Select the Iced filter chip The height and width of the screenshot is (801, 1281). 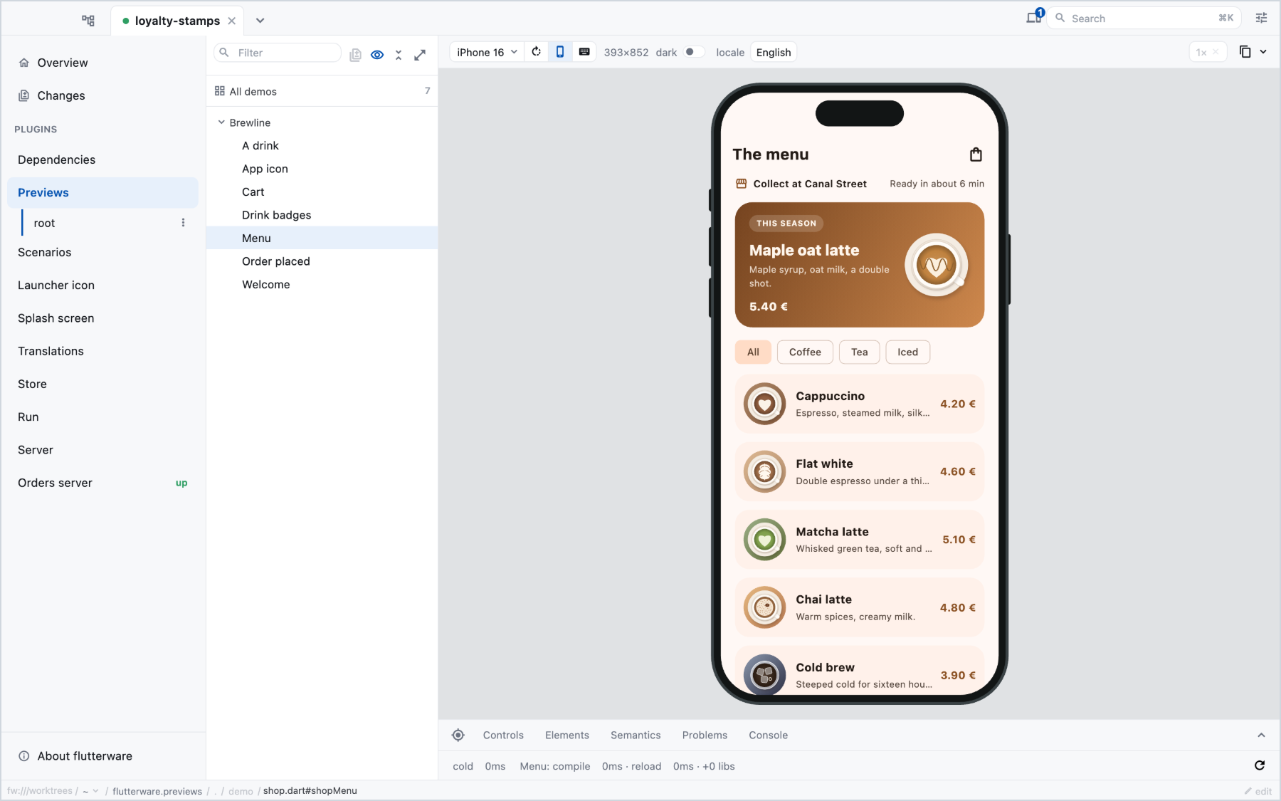coord(907,352)
